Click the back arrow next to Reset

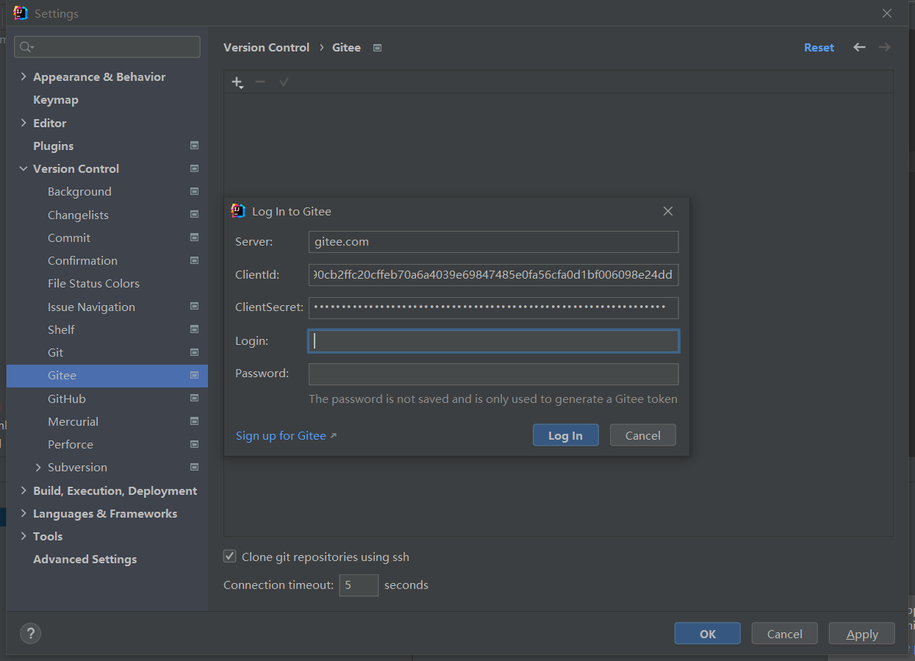[859, 47]
